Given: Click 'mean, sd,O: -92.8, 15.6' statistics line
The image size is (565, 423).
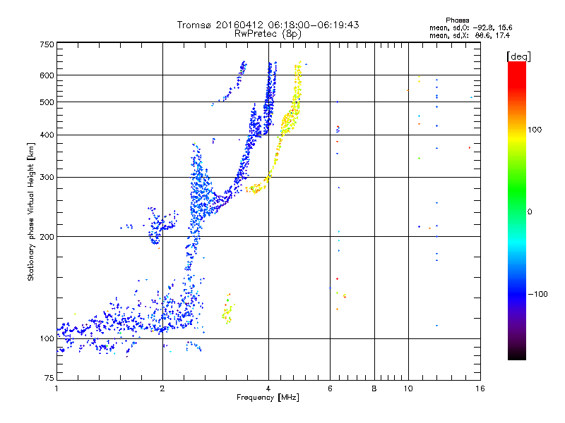Looking at the screenshot, I should [x=470, y=27].
